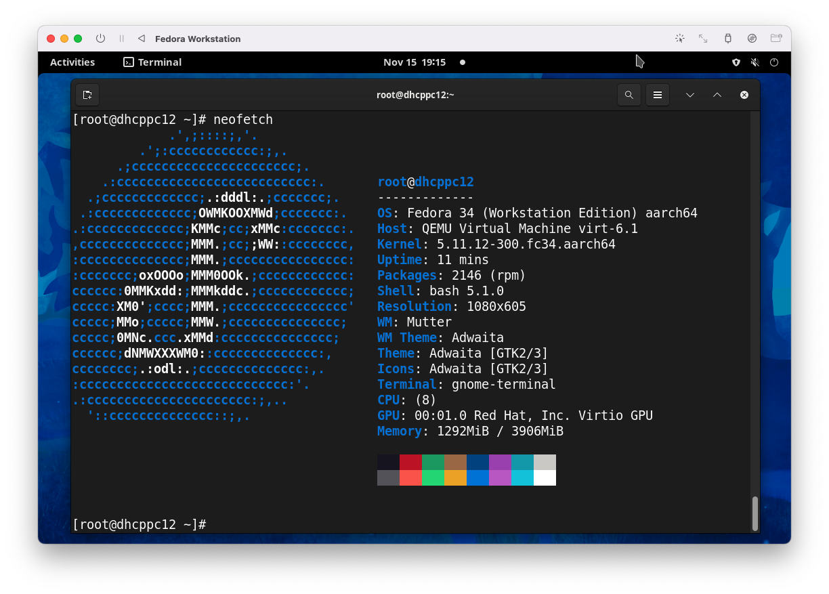Expand the GNOME system power menu
Screen dimensions: 829x594
[774, 62]
